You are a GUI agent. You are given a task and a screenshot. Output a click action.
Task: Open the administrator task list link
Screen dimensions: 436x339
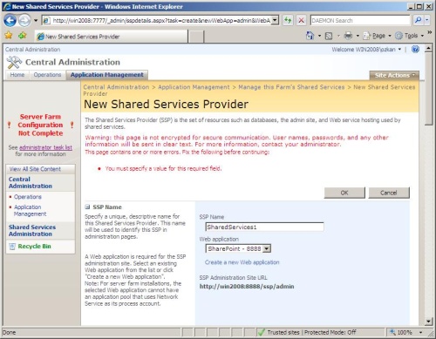point(45,147)
